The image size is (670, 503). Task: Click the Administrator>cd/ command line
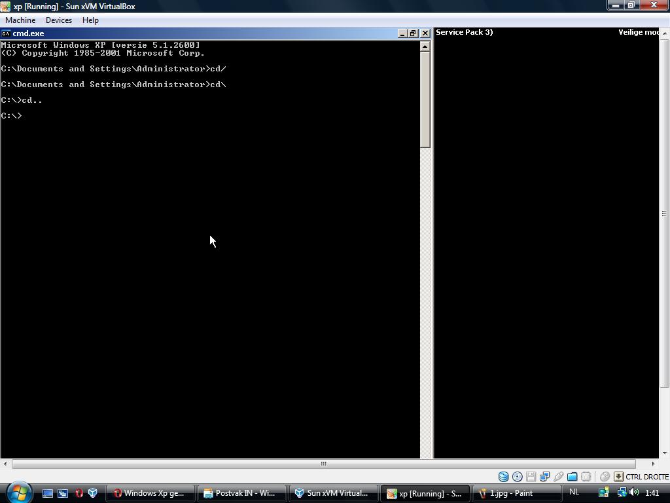click(x=114, y=69)
